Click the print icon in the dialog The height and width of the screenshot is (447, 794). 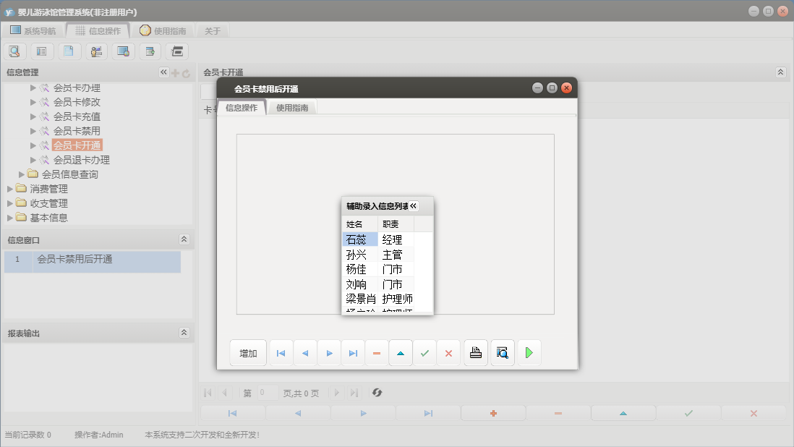(x=475, y=353)
